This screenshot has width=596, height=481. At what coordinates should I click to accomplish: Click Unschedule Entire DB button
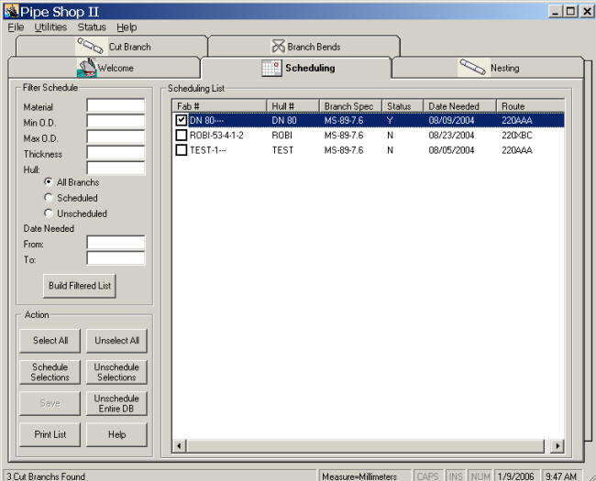tap(116, 403)
